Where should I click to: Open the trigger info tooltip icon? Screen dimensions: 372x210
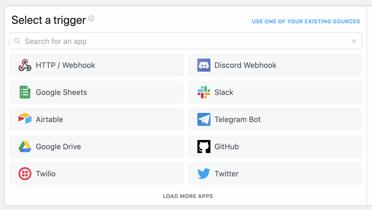(x=91, y=19)
